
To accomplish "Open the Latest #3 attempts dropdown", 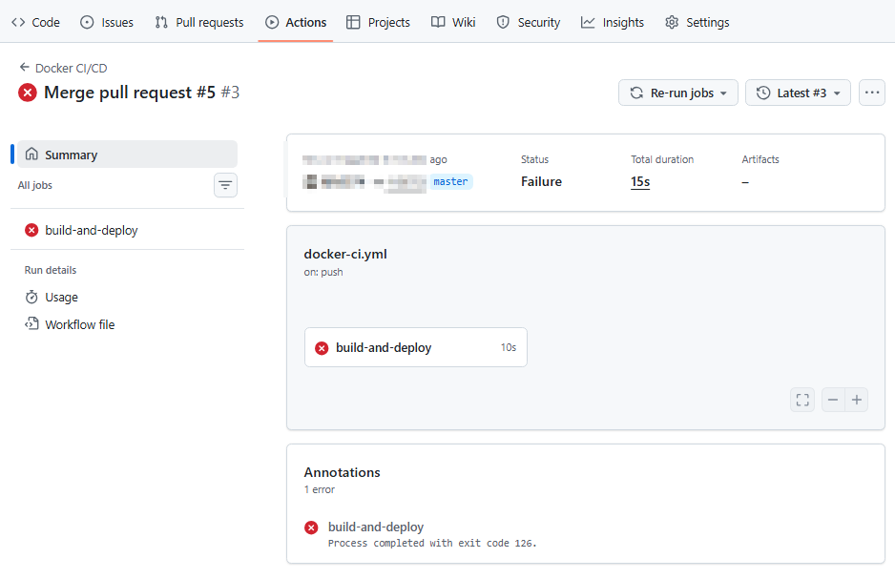I will tap(798, 93).
